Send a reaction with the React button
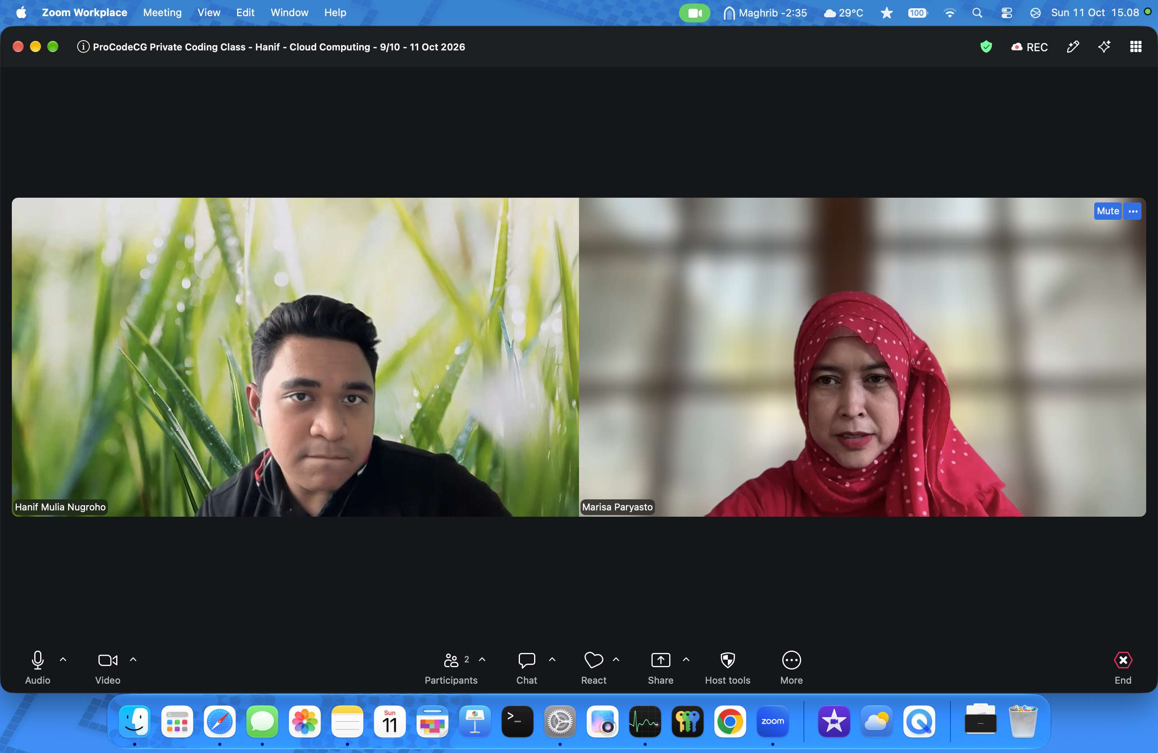 (x=594, y=668)
